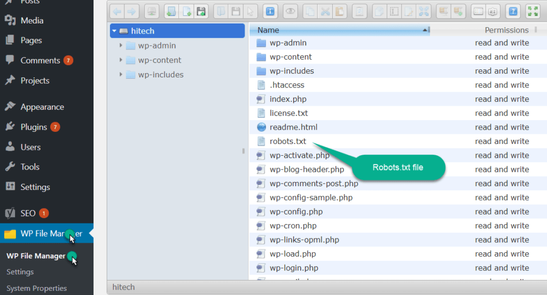Click the eye Preview icon
Viewport: 547px width, 295px height.
click(x=290, y=12)
